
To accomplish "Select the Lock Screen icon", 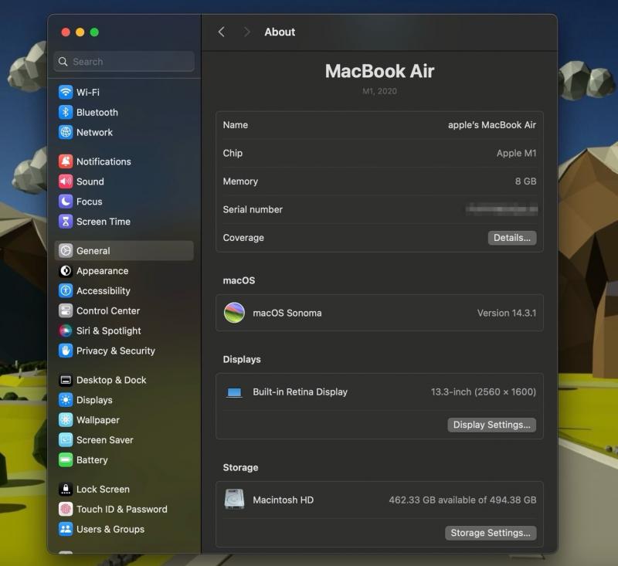I will pyautogui.click(x=66, y=490).
